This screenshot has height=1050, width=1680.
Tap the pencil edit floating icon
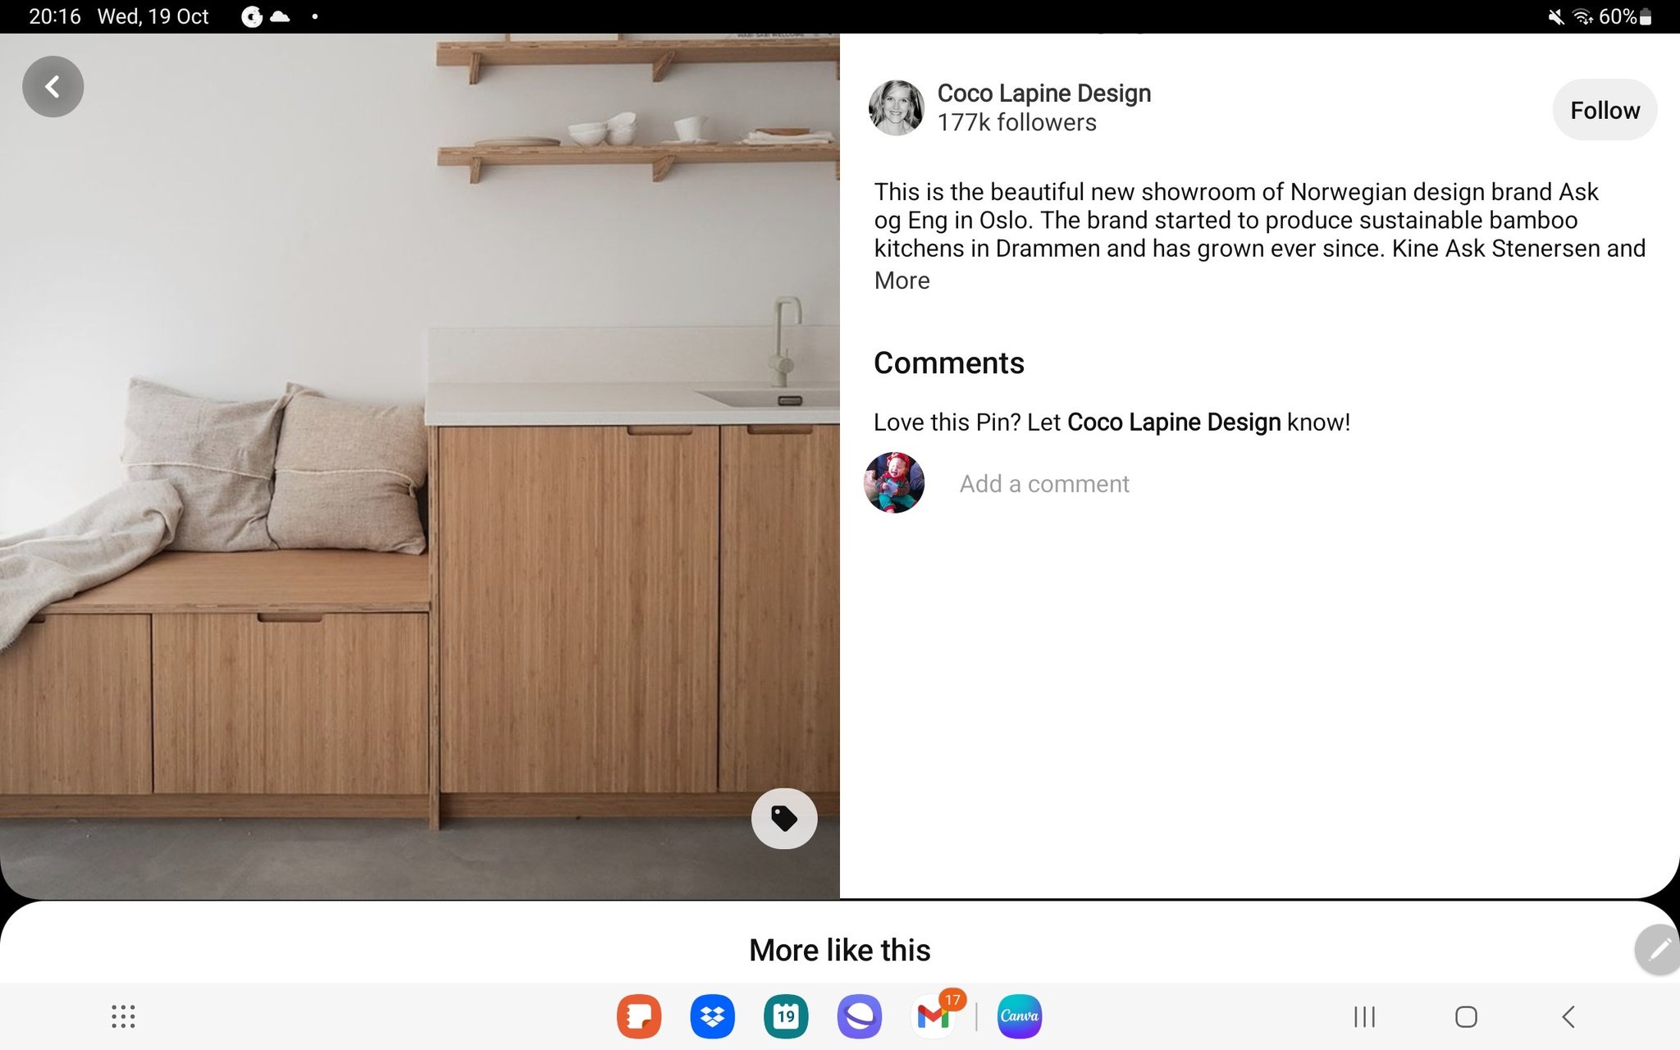click(x=1658, y=949)
